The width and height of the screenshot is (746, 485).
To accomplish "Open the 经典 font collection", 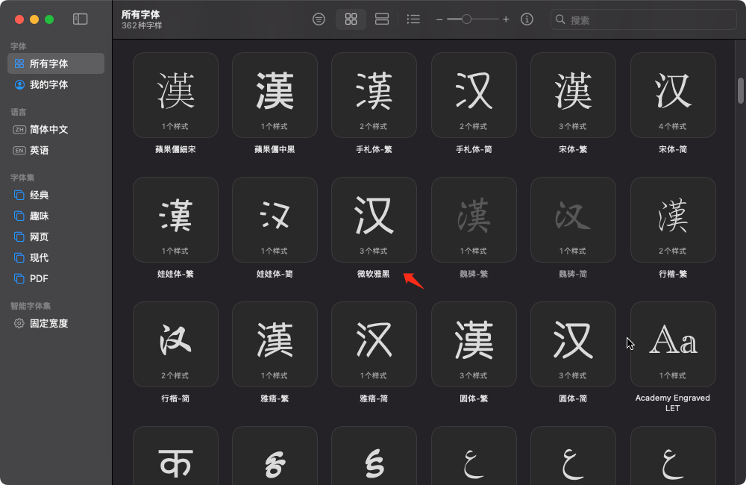I will pos(56,195).
